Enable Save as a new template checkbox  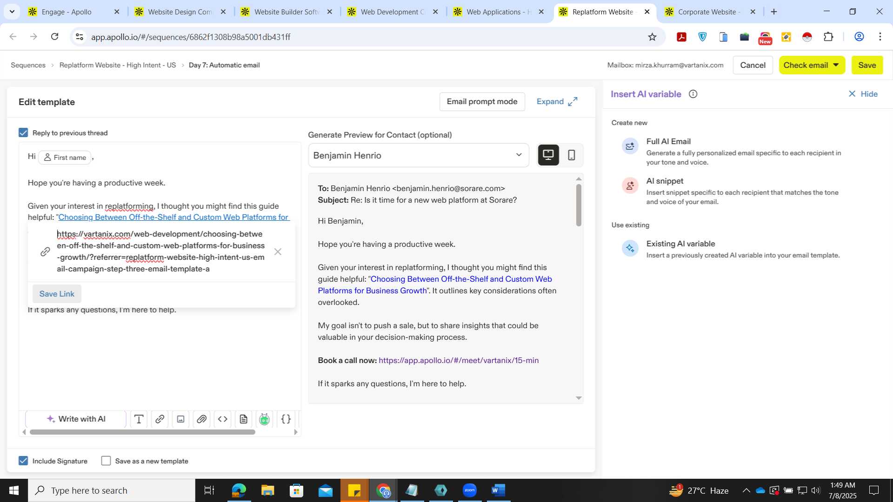coord(106,461)
